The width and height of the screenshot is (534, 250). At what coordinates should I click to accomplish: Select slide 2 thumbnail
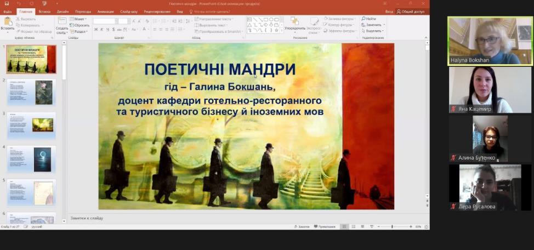pos(31,92)
